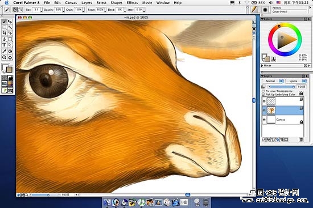Select the Pen tool in the toolbox
This screenshot has width=313, height=208.
(x=4, y=39)
